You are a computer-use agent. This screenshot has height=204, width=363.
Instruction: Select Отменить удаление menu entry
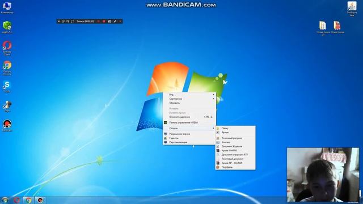coord(189,117)
